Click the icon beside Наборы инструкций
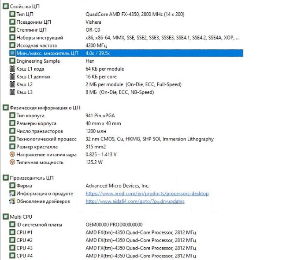 [x=12, y=38]
